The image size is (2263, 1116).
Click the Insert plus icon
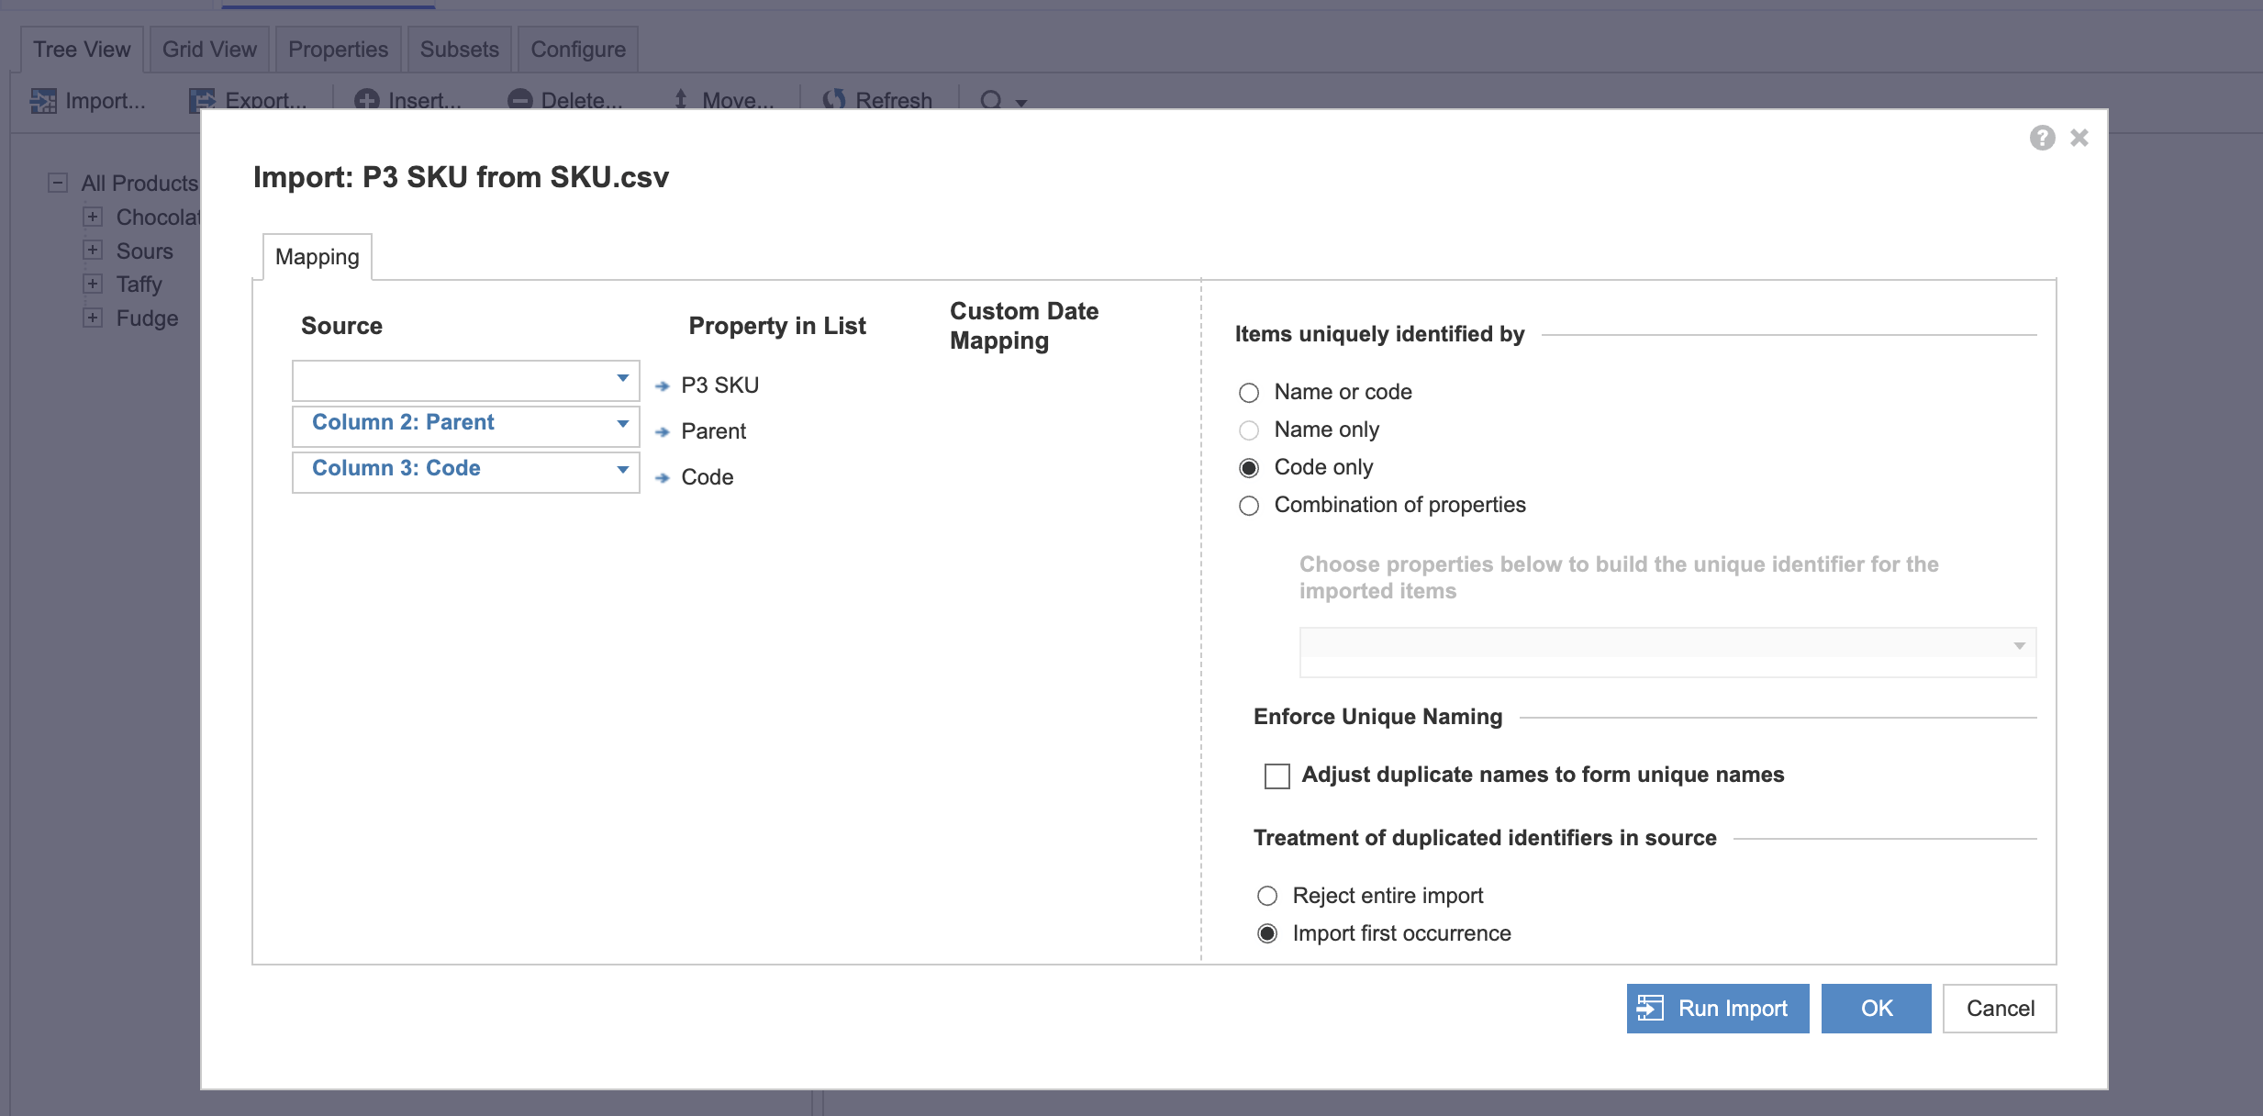(366, 100)
